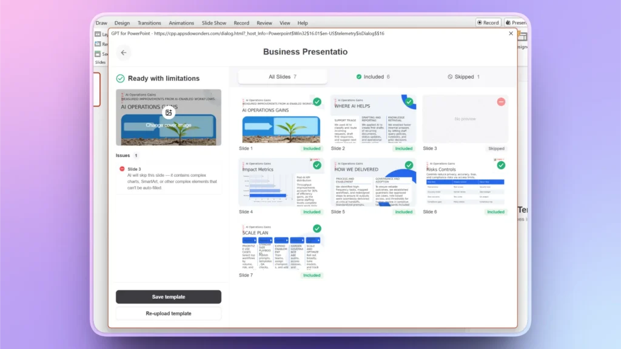Toggle inclusion checkmark on Slide 4 thumbnail
The width and height of the screenshot is (621, 349).
[317, 165]
